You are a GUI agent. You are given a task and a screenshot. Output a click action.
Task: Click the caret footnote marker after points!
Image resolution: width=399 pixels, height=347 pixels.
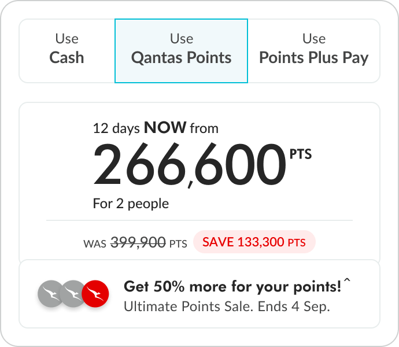[347, 280]
